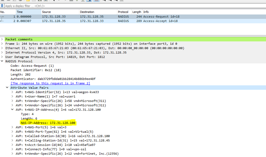
Task: Open the response in frame 2 link
Action: (x=50, y=83)
